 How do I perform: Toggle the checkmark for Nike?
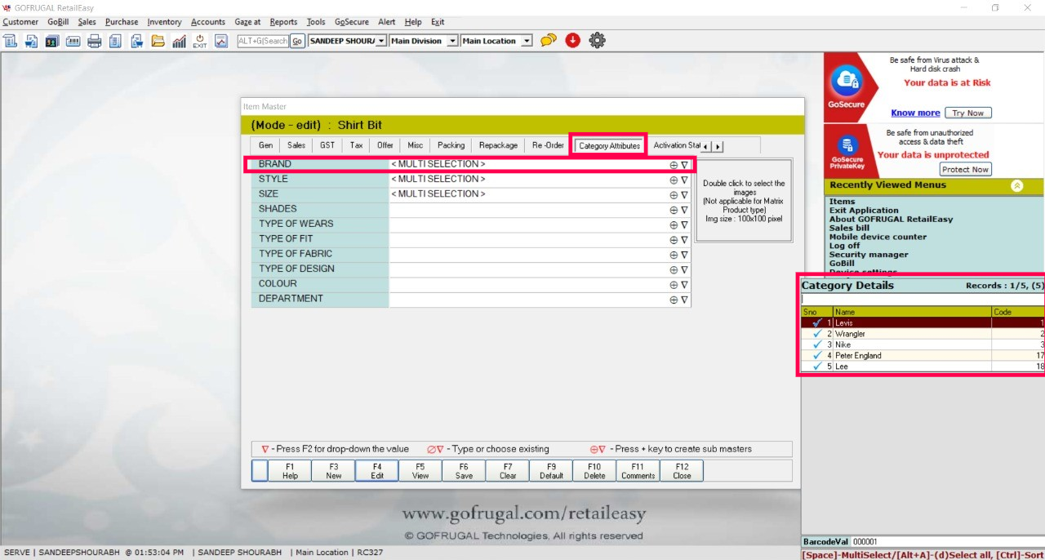816,344
